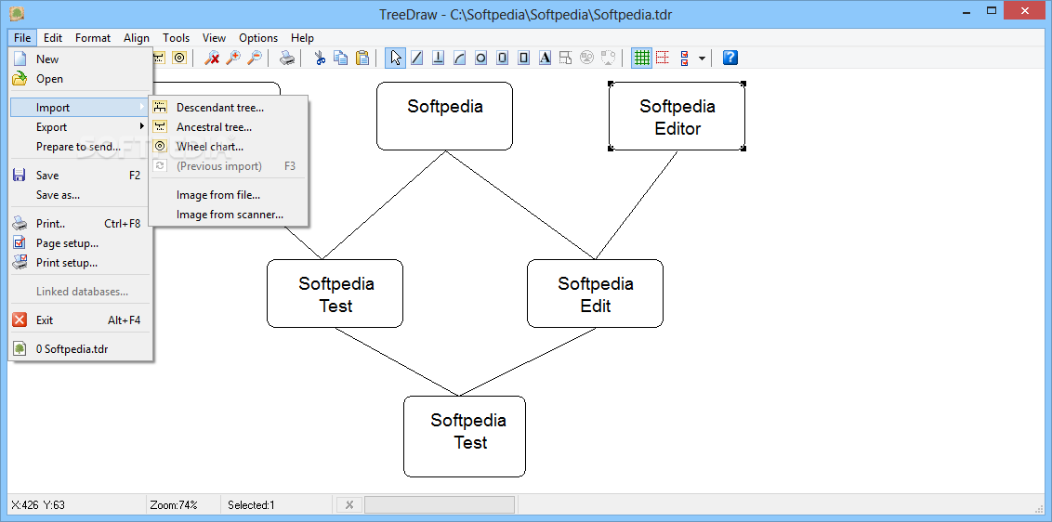Click the linked box tool icon

(x=566, y=58)
